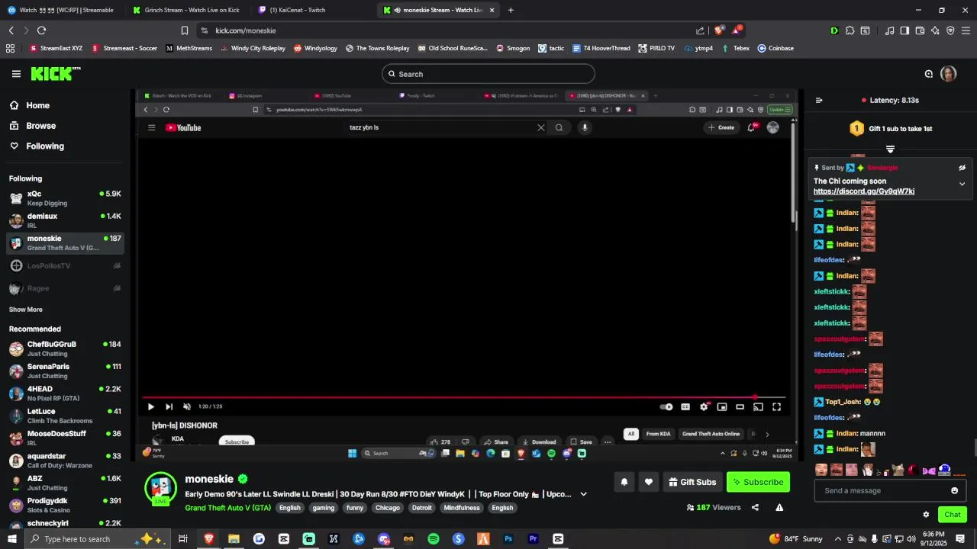
Task: Click the chat scrollbar
Action: tap(975, 448)
